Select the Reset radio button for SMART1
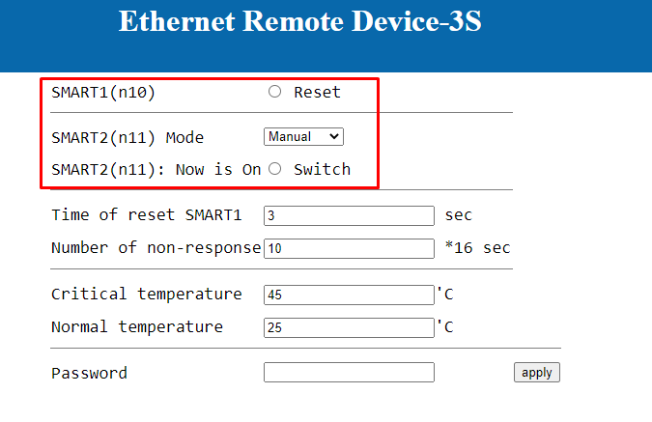The image size is (652, 422). point(274,93)
